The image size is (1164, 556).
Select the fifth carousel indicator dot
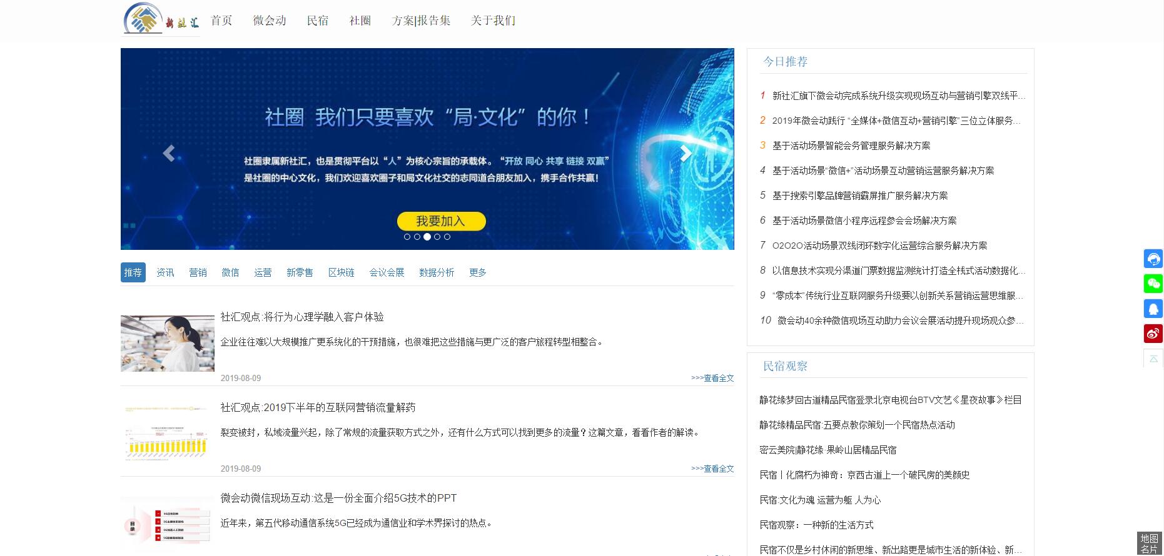click(x=447, y=237)
